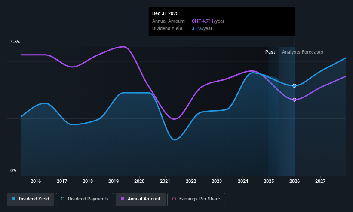The image size is (353, 212).
Task: Click the Dividend Yield tooltip row label
Action: coord(167,29)
